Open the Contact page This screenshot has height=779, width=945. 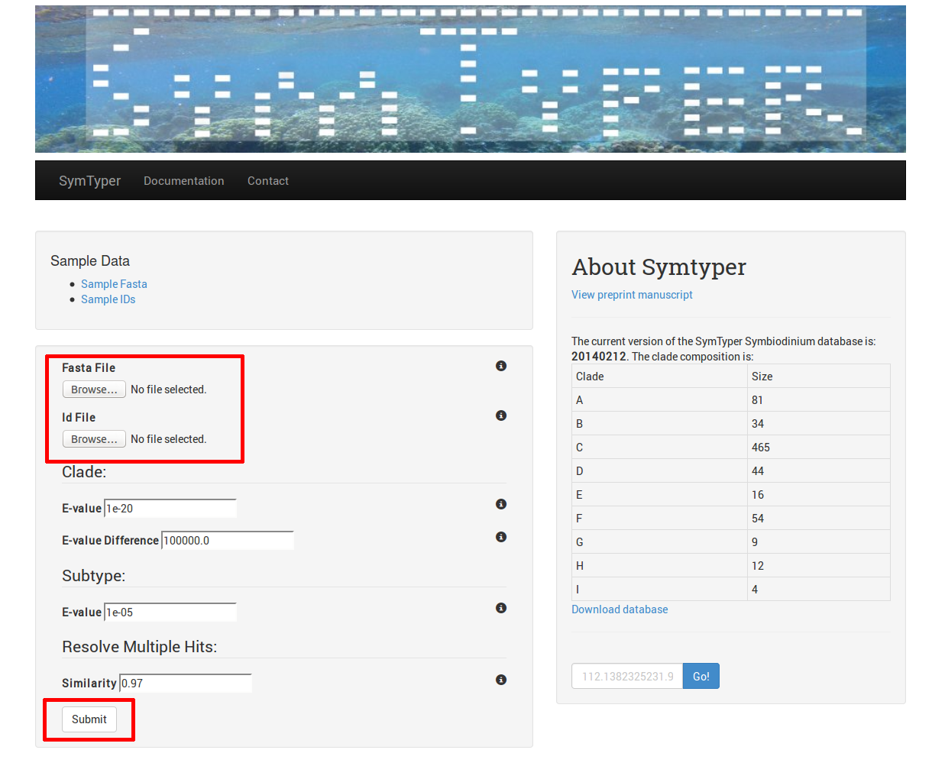[268, 181]
